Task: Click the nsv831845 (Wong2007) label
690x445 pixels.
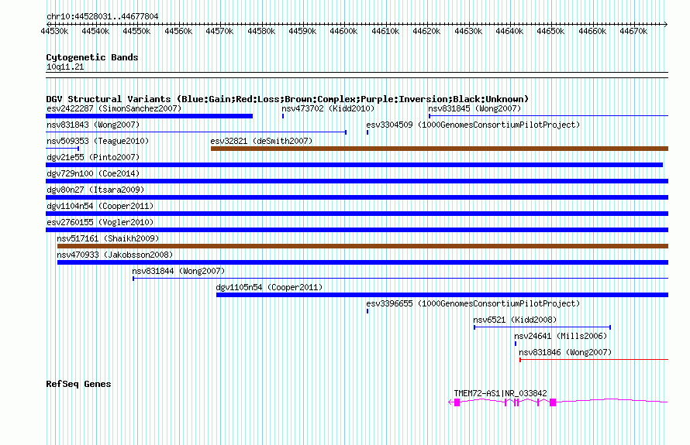Action: (474, 108)
